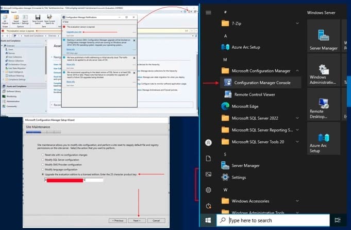Dismiss the Windows Server 2012 upgrade notification
Viewport: 351px width, 230px height.
134,41
